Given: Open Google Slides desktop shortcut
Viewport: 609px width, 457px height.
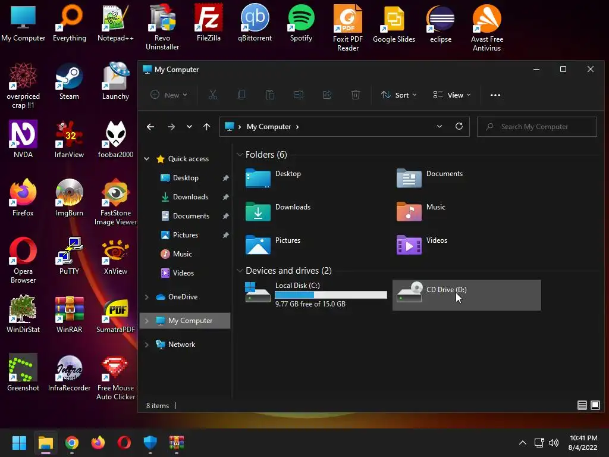Looking at the screenshot, I should [x=394, y=24].
